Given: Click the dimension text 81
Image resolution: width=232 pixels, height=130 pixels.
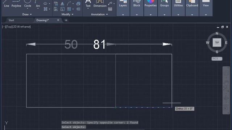Looking at the screenshot, I should tap(99, 44).
